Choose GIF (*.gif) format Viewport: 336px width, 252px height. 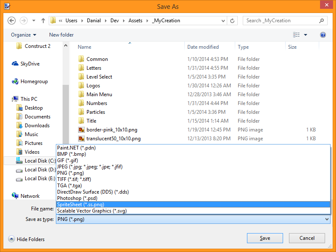(193, 160)
